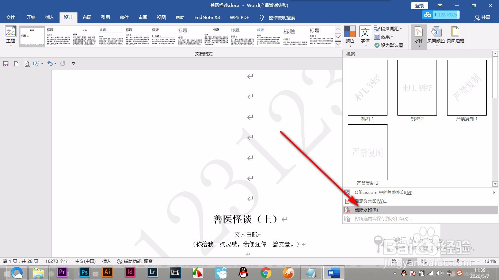Switch to the 视图 View tab
Viewport: 499px width, 280px height.
click(161, 17)
